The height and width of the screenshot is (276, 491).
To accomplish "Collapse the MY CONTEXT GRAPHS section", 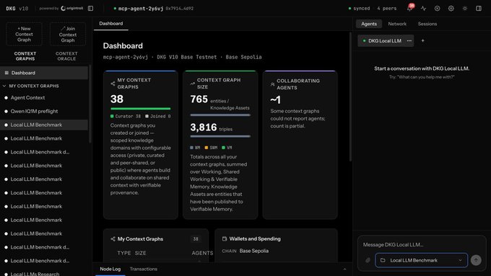I will pos(4,86).
